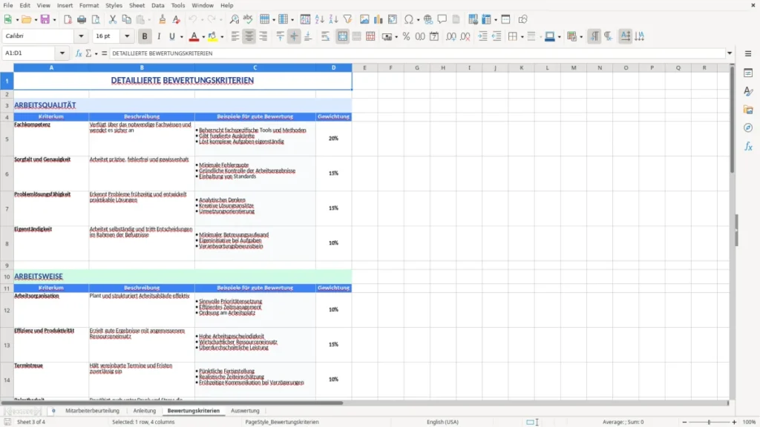Click the Sort Ascending icon

click(319, 19)
